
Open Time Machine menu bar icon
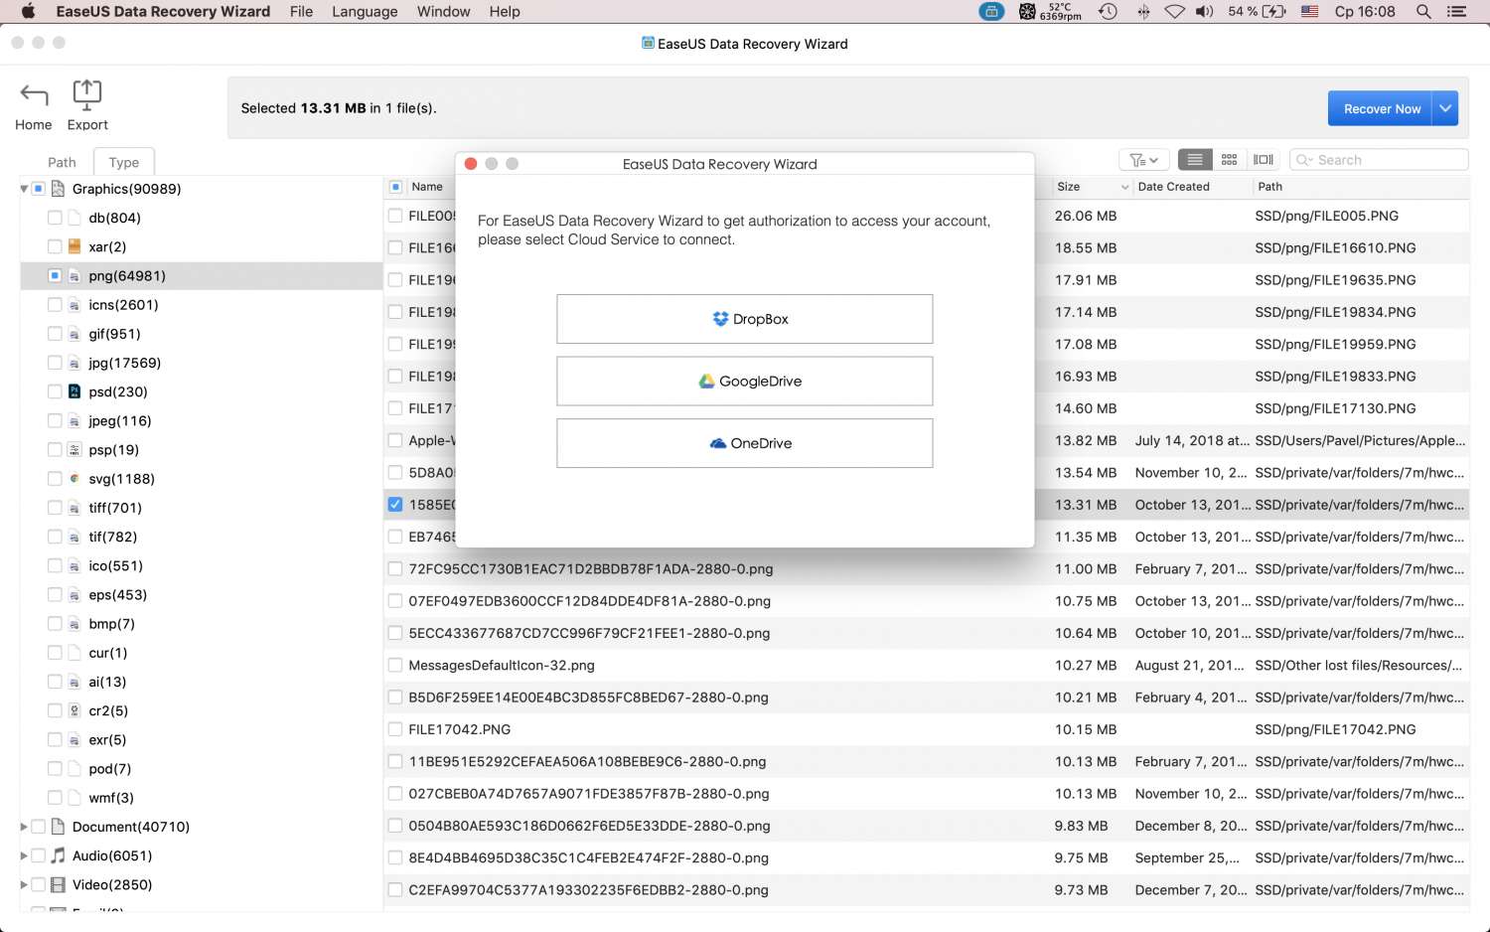(x=1108, y=12)
